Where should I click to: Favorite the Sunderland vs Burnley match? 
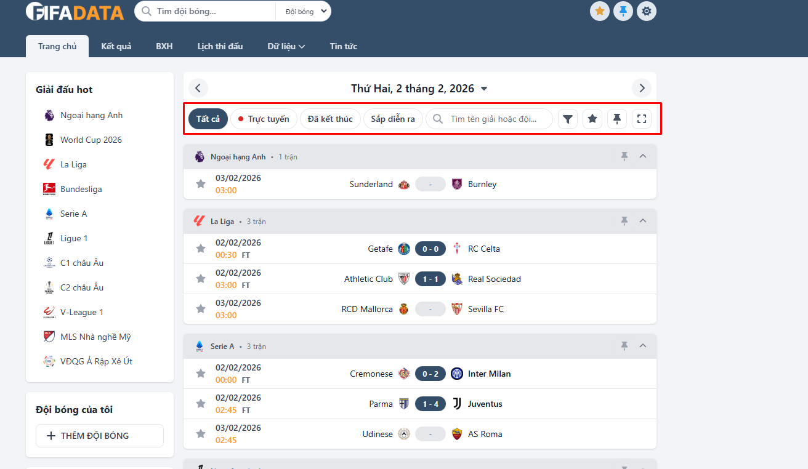click(x=201, y=184)
